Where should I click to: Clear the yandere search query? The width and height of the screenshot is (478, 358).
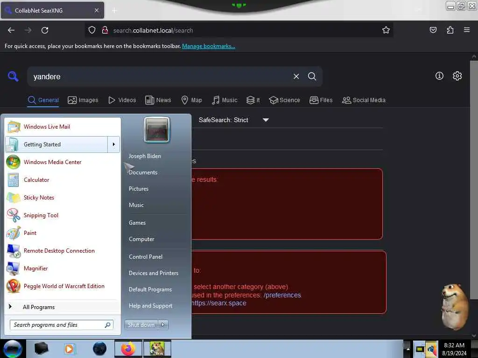coord(296,76)
